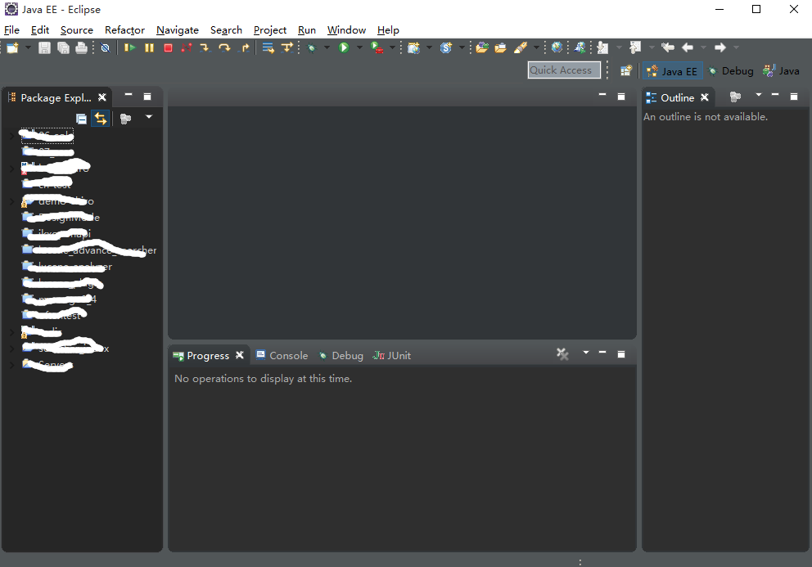812x567 pixels.
Task: Switch to the Java EE perspective
Action: 672,71
